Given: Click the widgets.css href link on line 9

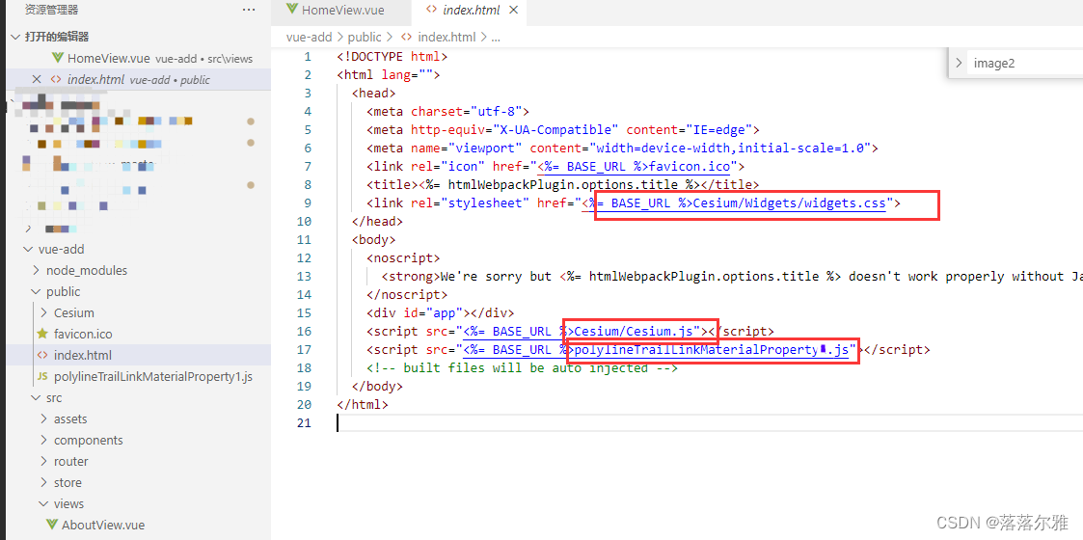Looking at the screenshot, I should (x=734, y=203).
